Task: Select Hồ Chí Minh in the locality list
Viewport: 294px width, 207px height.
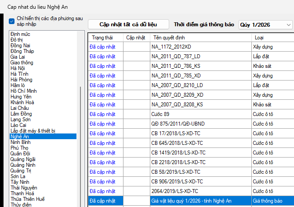Action: (x=24, y=91)
